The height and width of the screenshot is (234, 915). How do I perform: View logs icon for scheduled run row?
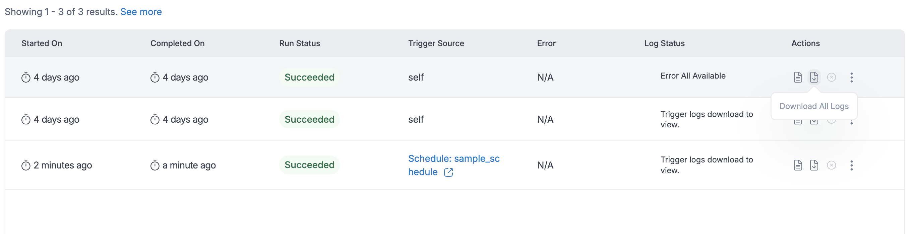pyautogui.click(x=798, y=165)
